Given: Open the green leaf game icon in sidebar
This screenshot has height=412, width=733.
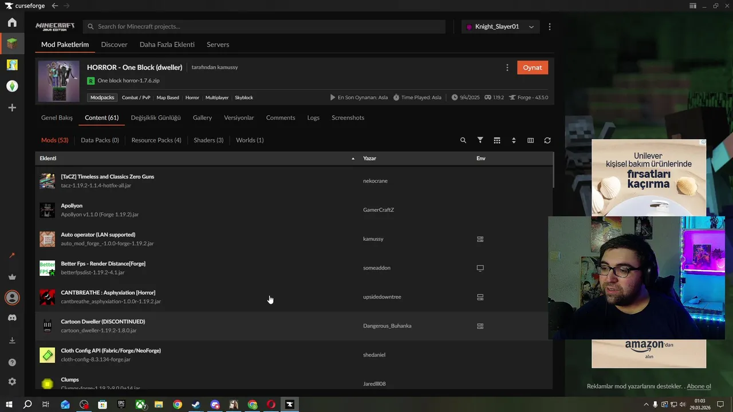Looking at the screenshot, I should coord(12,86).
